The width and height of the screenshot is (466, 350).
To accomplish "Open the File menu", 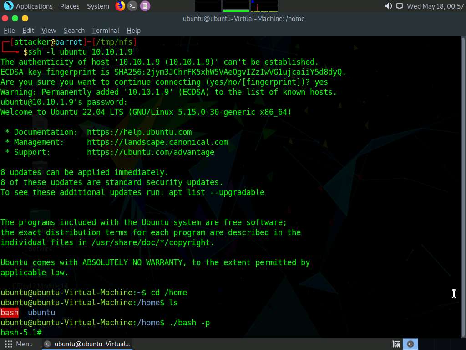I will (9, 31).
